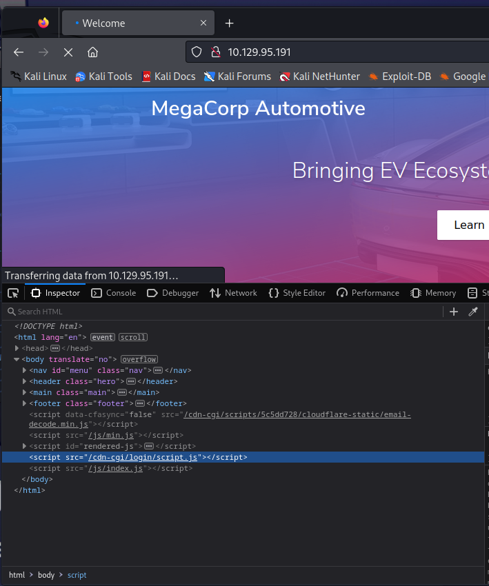This screenshot has height=586, width=489.
Task: Expand the main class="main" node
Action: pyautogui.click(x=24, y=392)
